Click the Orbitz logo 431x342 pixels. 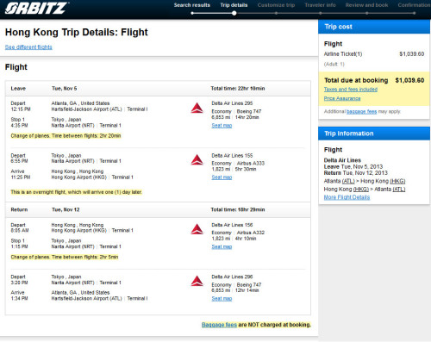(x=36, y=8)
